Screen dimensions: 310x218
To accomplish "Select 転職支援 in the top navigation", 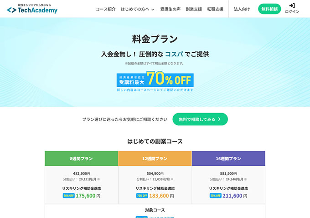I will click(x=215, y=9).
